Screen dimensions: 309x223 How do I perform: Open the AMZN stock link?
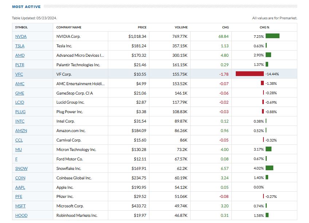point(21,131)
